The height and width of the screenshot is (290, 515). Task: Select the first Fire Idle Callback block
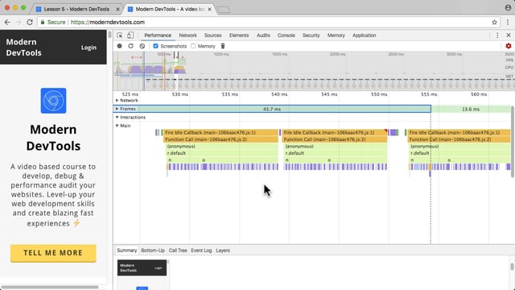coord(220,132)
